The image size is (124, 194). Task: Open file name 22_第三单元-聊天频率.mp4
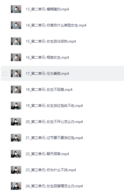coord(47,154)
